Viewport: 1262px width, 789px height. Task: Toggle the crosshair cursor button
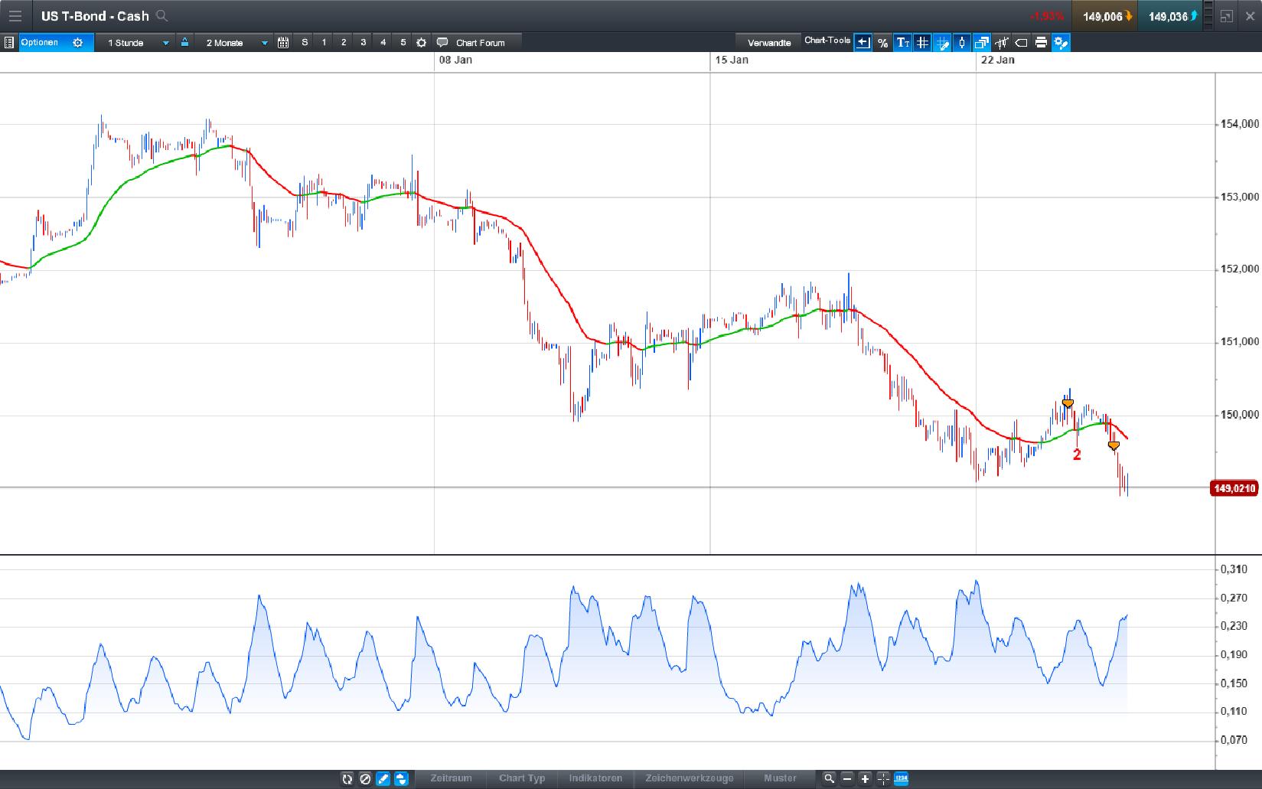pyautogui.click(x=883, y=778)
